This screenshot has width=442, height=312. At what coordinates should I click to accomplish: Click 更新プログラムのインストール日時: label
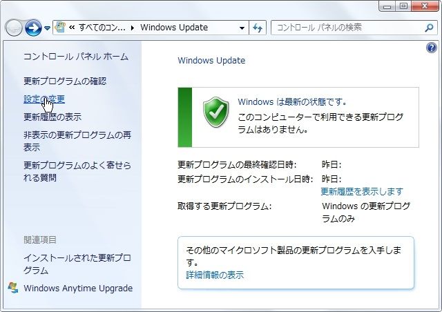pyautogui.click(x=245, y=179)
